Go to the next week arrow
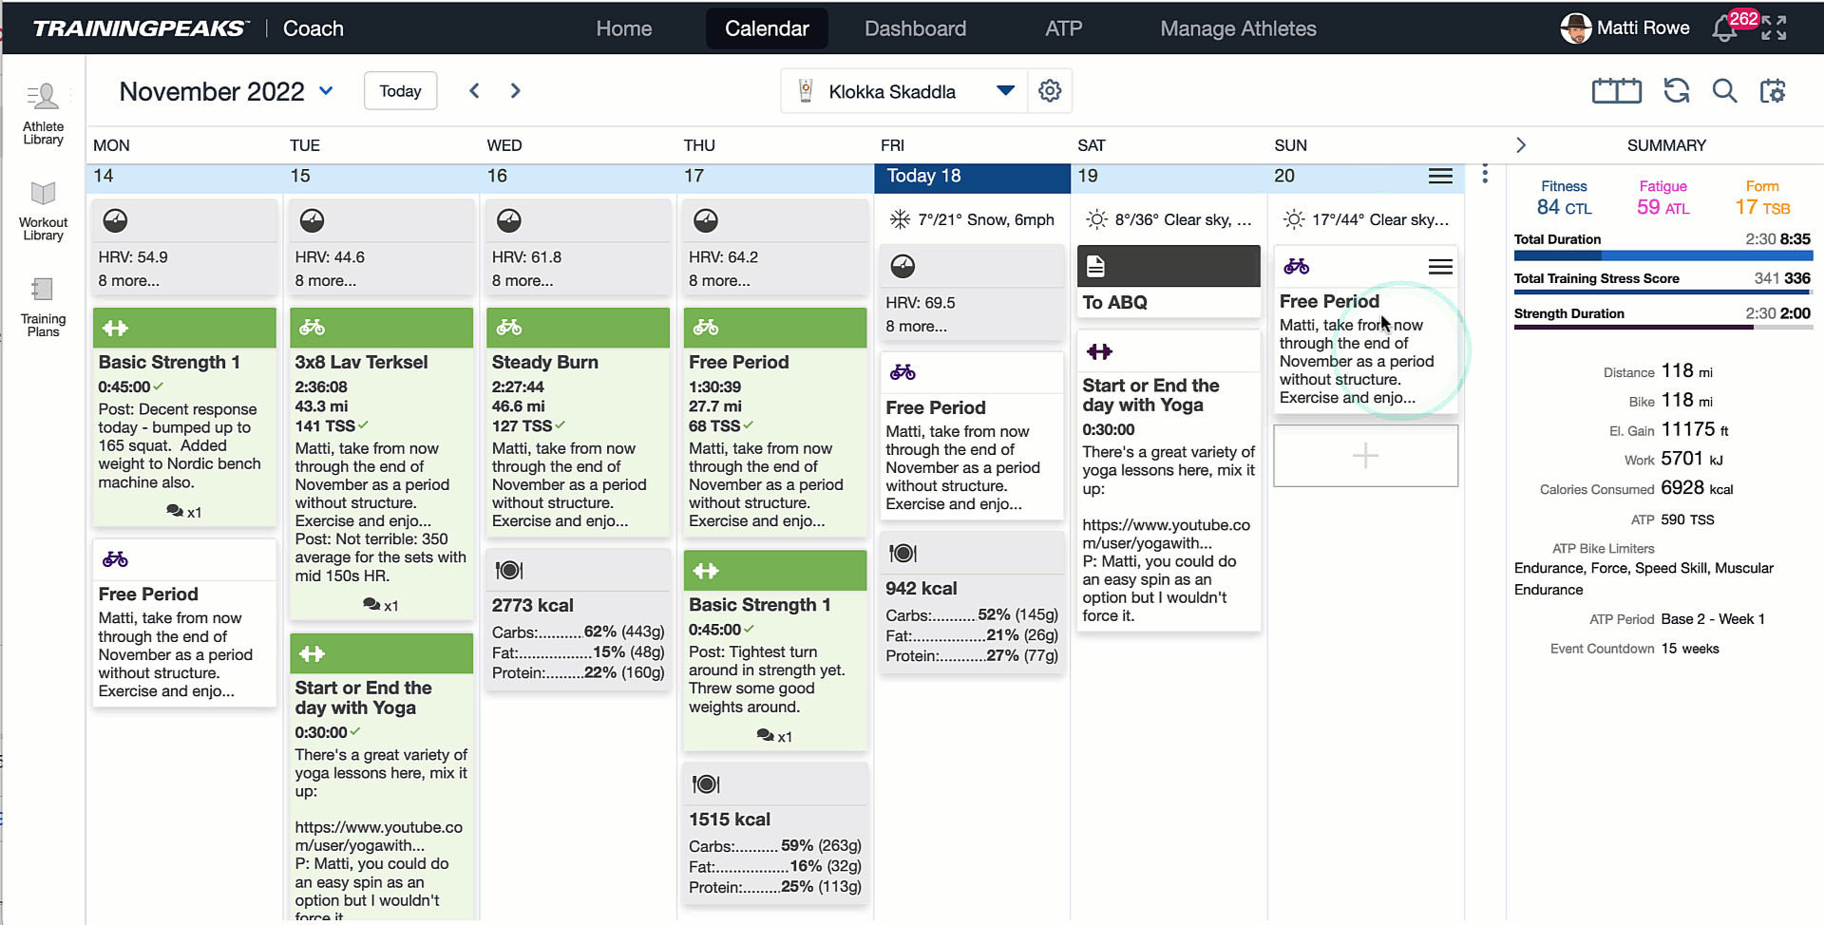This screenshot has height=925, width=1824. [x=516, y=91]
